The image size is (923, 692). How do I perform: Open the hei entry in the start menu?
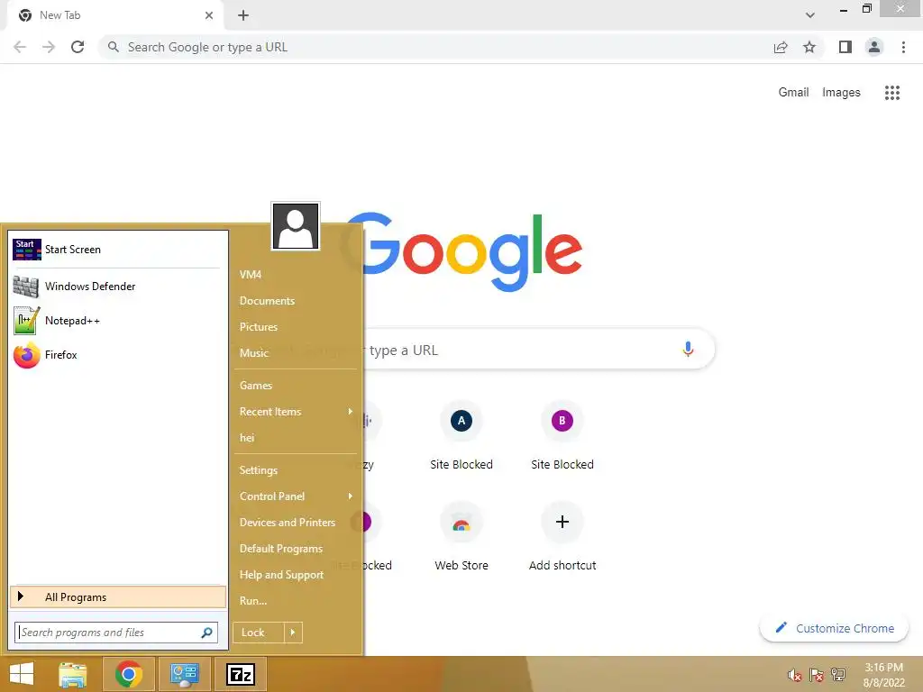point(296,438)
